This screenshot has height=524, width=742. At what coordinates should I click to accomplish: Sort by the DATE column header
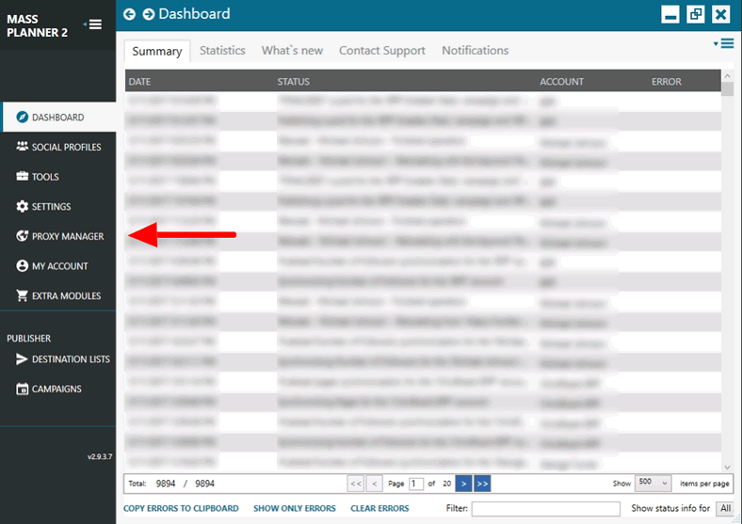tap(139, 81)
